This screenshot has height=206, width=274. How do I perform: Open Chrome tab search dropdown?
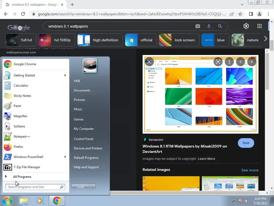coord(242,5)
